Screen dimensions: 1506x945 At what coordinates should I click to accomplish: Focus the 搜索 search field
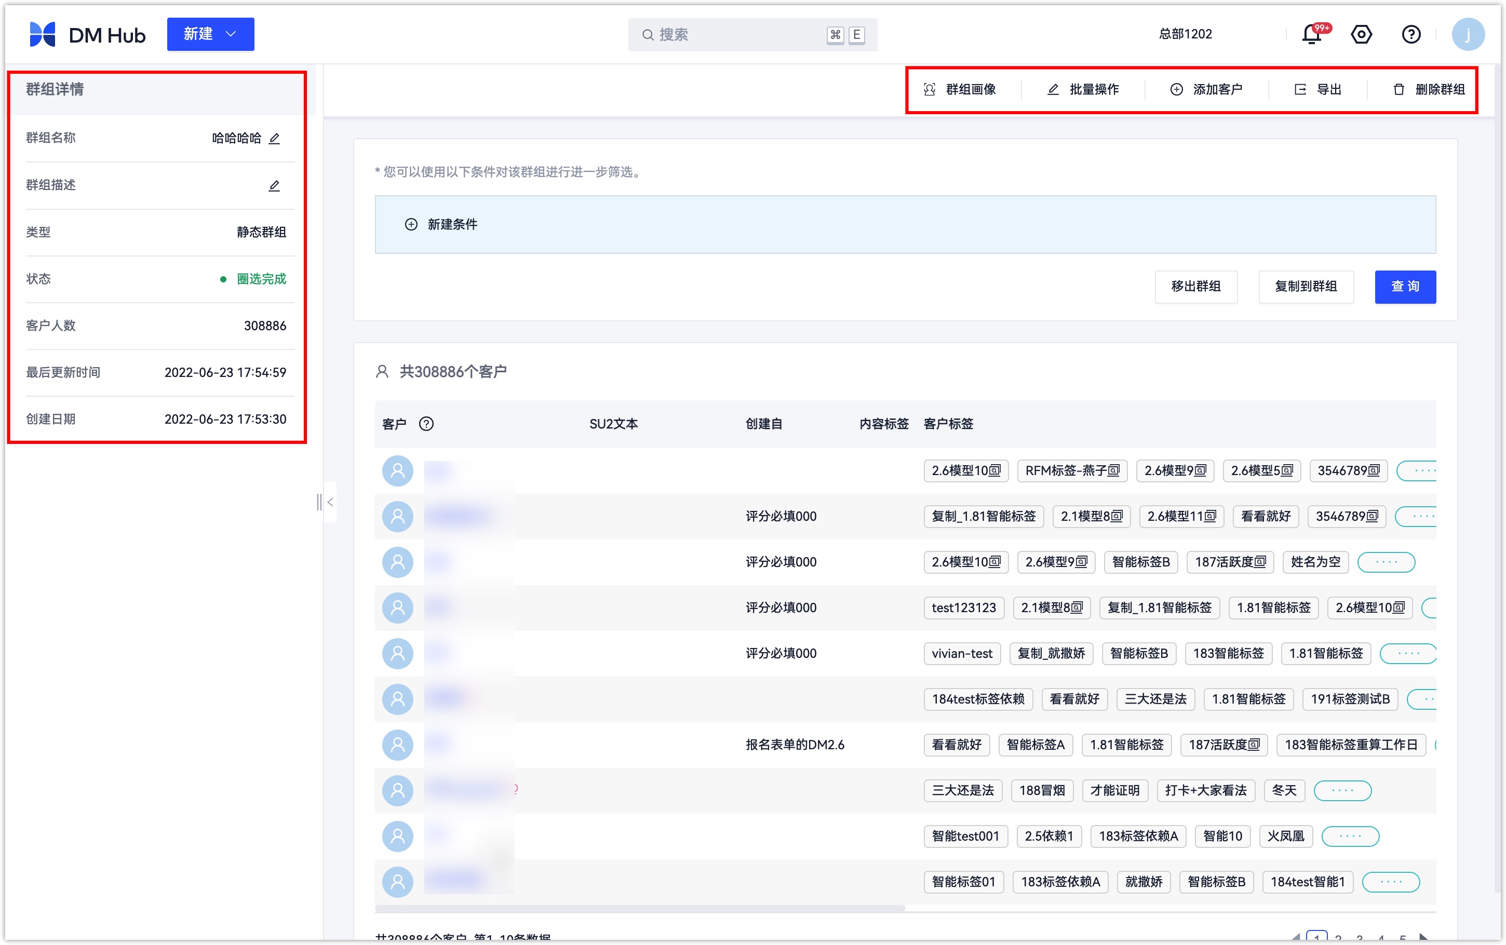click(752, 34)
